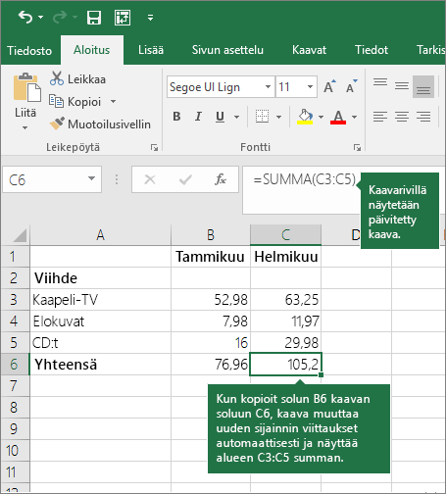Select column C header
446x494 pixels.
point(285,234)
